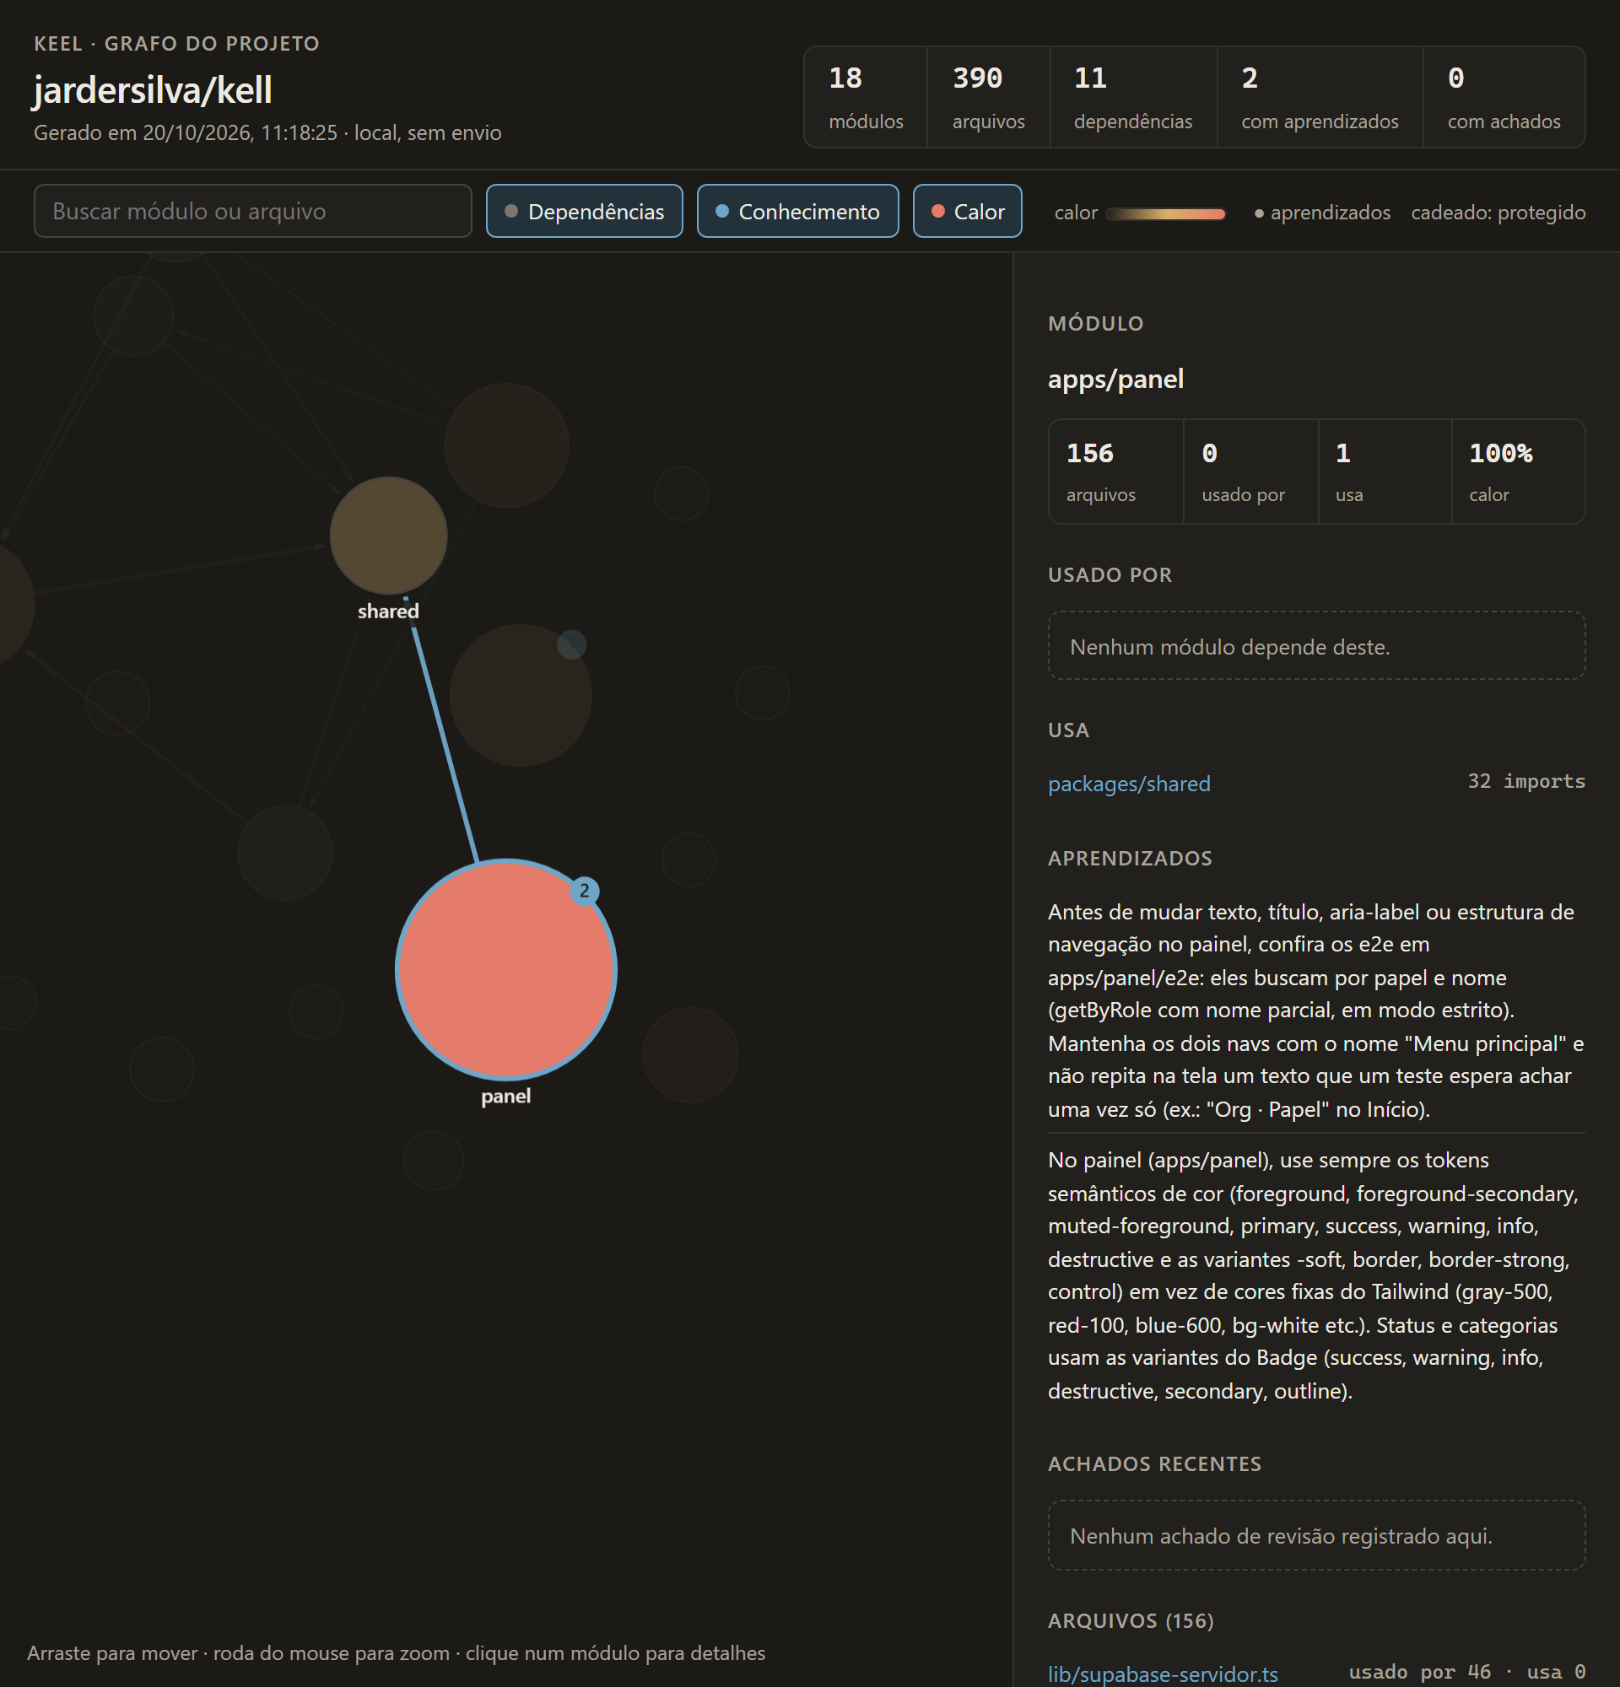Screen dimensions: 1620x1687
Task: Click the blue badge showing 2 on panel
Action: coord(585,891)
